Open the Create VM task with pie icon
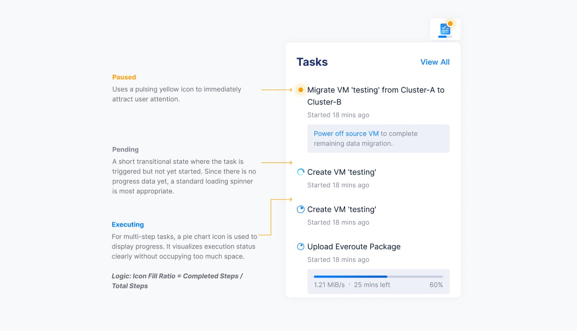577x331 pixels. point(341,210)
